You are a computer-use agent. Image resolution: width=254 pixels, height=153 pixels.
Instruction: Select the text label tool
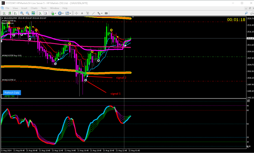coord(88,13)
